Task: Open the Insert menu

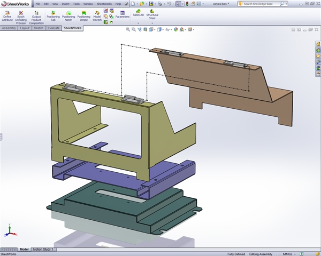Action: click(x=65, y=4)
